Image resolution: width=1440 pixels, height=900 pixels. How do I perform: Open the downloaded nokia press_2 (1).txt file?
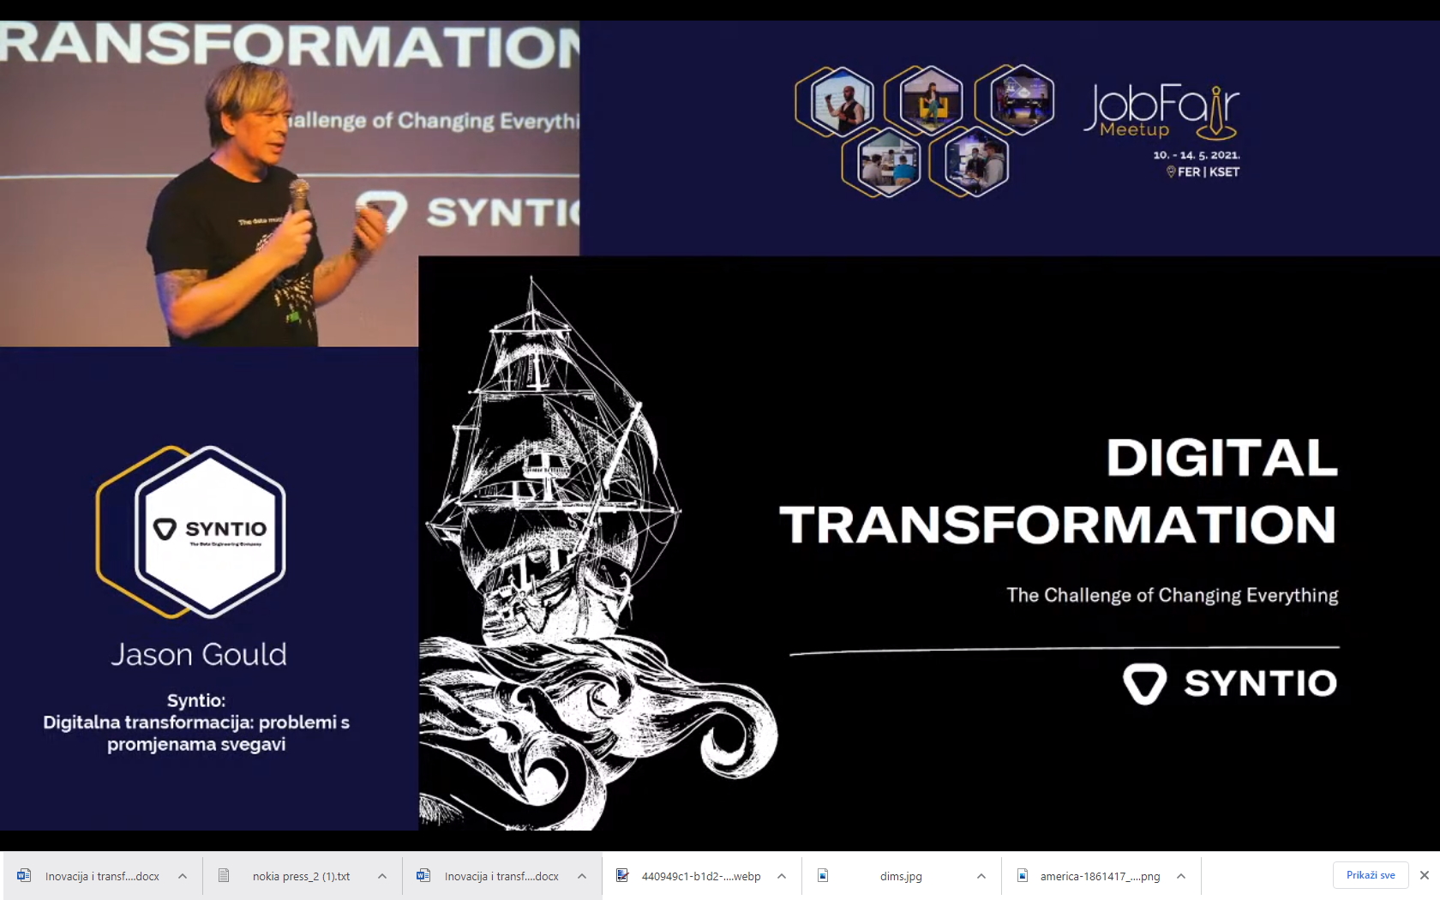click(x=301, y=876)
